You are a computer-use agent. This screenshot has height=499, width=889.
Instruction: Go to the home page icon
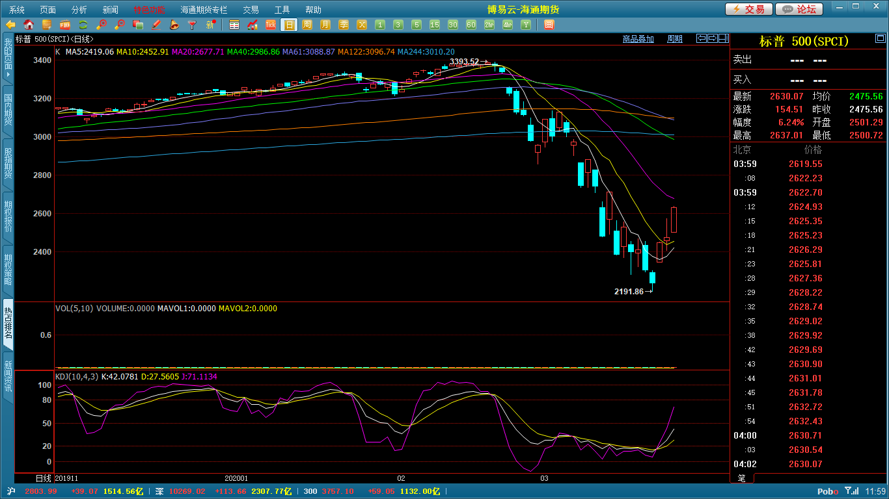point(28,25)
